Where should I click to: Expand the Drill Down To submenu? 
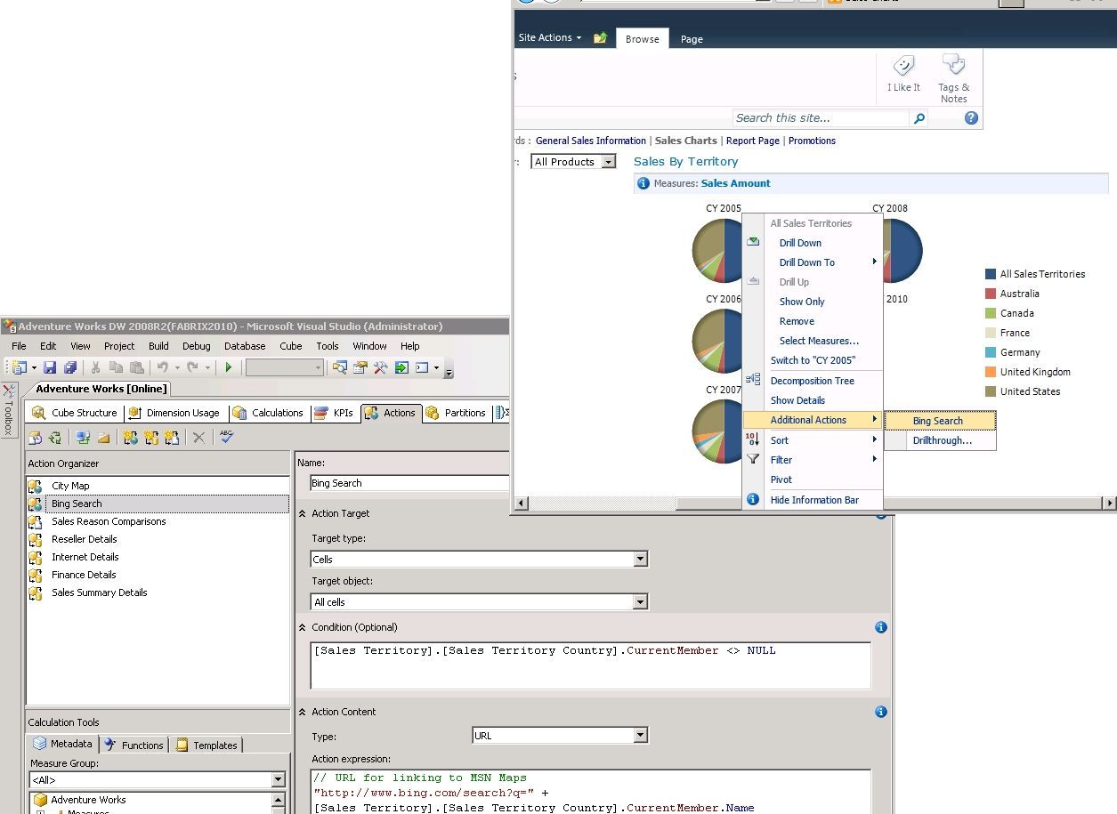(806, 262)
